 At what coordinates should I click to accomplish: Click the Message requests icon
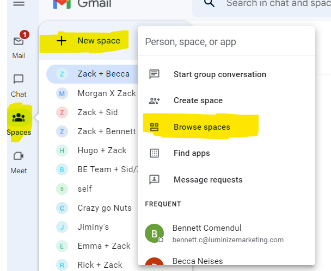pyautogui.click(x=154, y=180)
